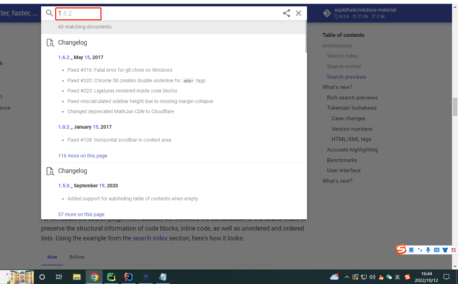
Task: Click 'Fixed miscalculated sidebar height' entry
Action: [x=140, y=101]
